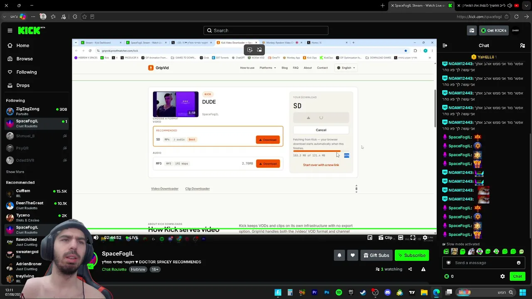Open the Kick sidebar hamburger menu
This screenshot has width=532, height=299.
pos(10,30)
